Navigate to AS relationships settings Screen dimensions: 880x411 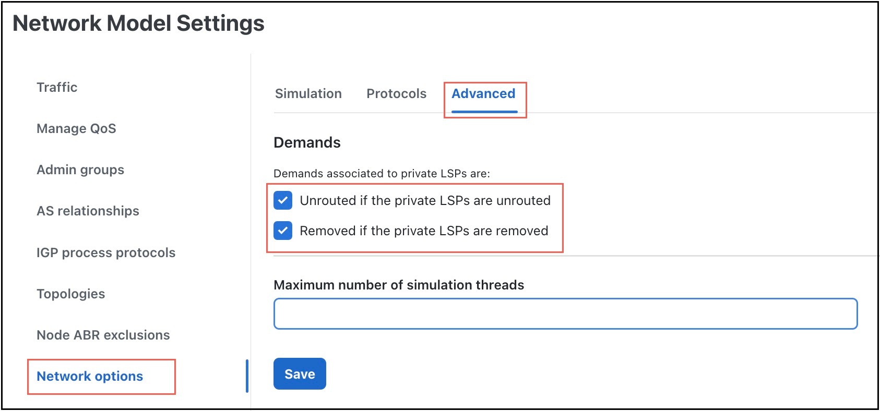click(87, 211)
